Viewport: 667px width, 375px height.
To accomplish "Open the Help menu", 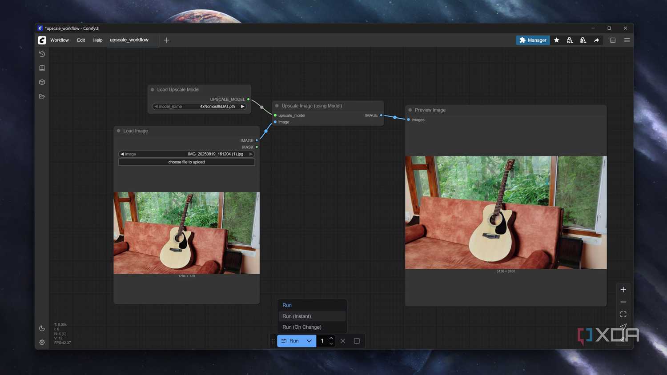I will pos(98,40).
